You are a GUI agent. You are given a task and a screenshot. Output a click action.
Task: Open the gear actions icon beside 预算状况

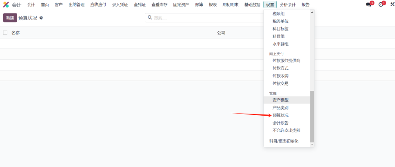click(41, 18)
